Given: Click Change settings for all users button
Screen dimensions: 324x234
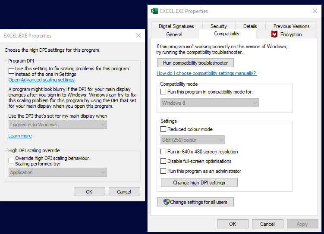Looking at the screenshot, I should [195, 202].
